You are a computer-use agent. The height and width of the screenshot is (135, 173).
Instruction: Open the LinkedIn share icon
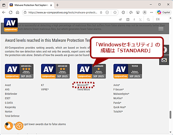coord(128,19)
